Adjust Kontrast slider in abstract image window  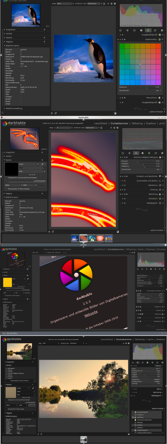tap(141, 161)
